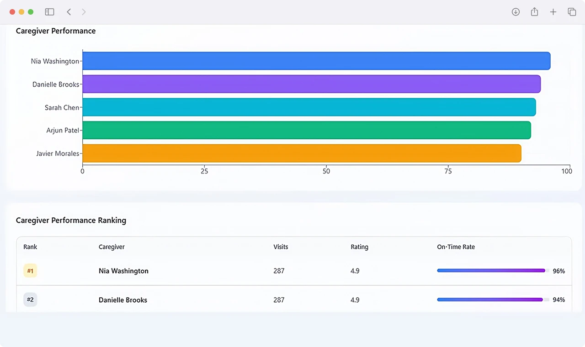Viewport: 585px width, 347px height.
Task: Select Javier Morales' orange chart bar
Action: pyautogui.click(x=302, y=153)
